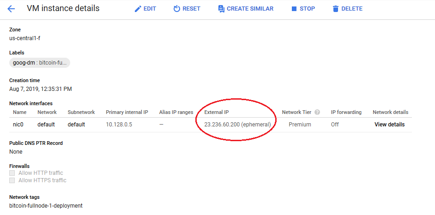Click the Subnetwork value 'default'
The width and height of the screenshot is (435, 215).
pos(76,125)
